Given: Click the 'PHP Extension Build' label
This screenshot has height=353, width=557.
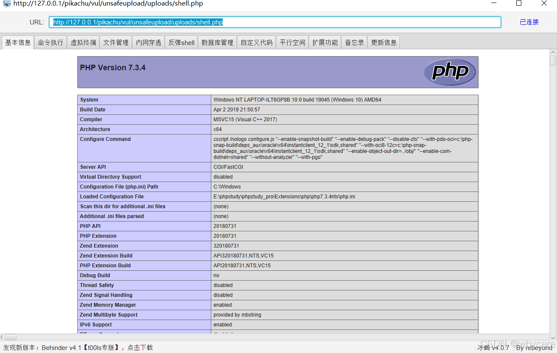Looking at the screenshot, I should click(x=105, y=266).
